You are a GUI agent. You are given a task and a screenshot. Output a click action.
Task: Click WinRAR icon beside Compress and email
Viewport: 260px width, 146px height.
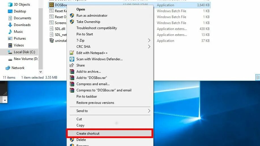[72, 84]
